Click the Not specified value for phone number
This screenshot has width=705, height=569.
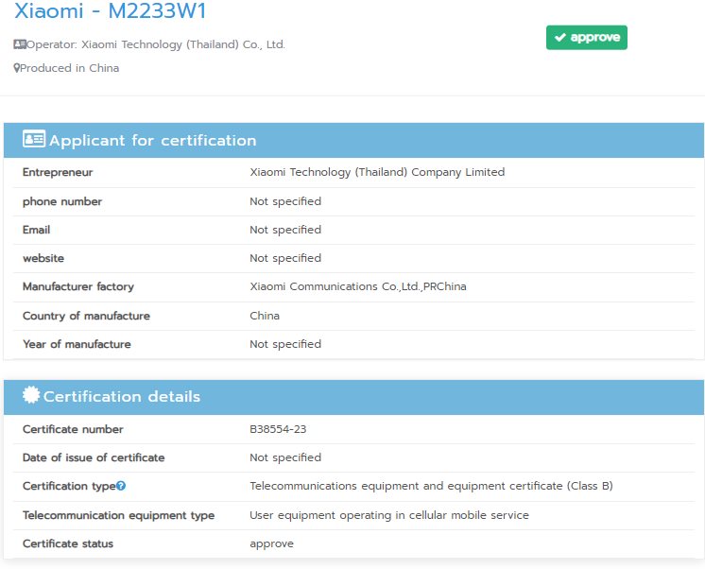point(285,201)
